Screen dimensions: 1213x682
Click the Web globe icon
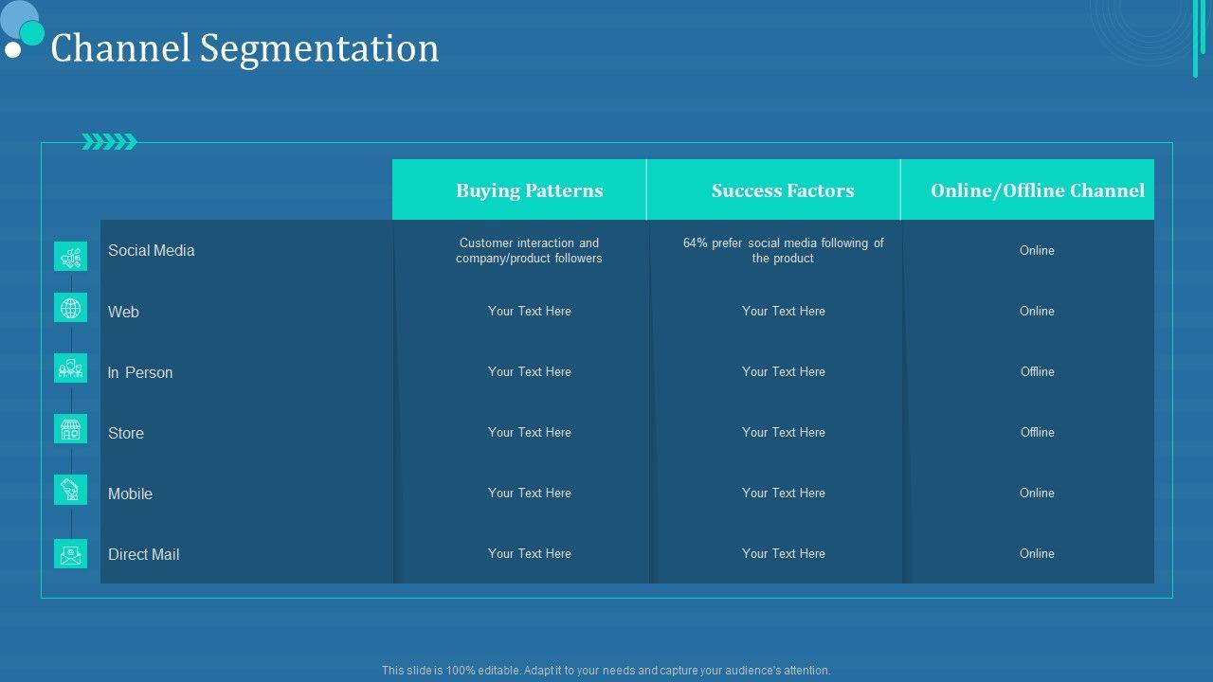70,308
